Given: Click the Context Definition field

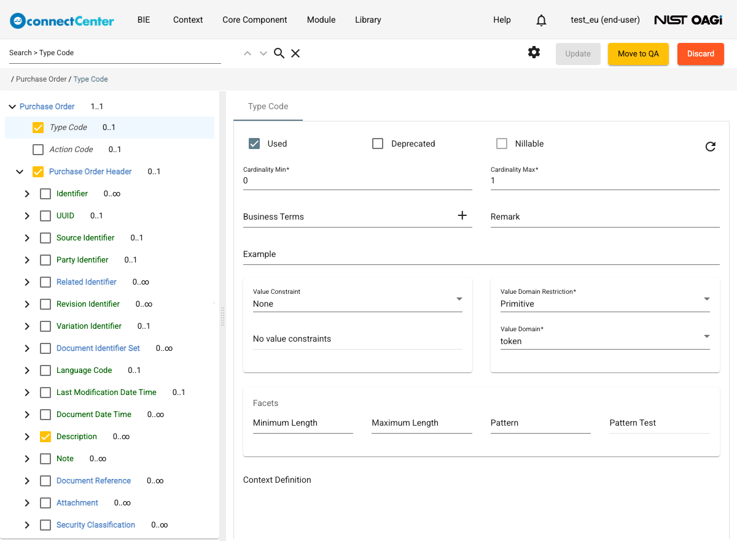Looking at the screenshot, I should coord(482,480).
